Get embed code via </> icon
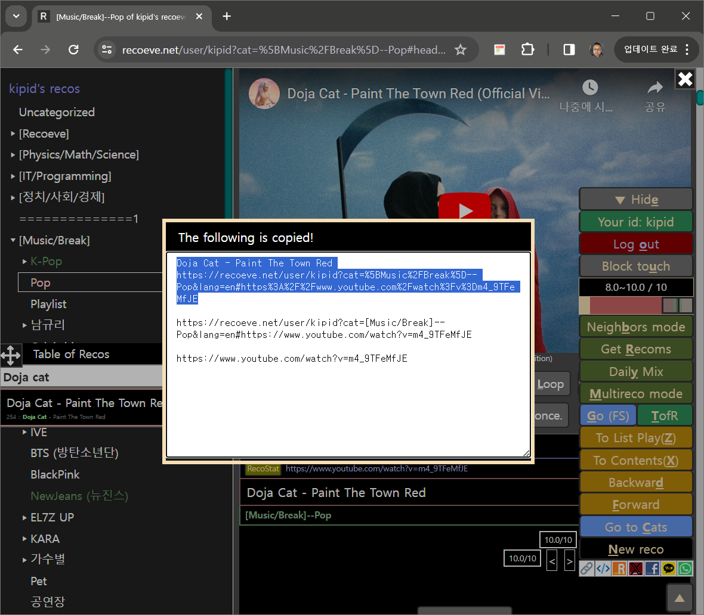Image resolution: width=704 pixels, height=615 pixels. click(x=603, y=569)
